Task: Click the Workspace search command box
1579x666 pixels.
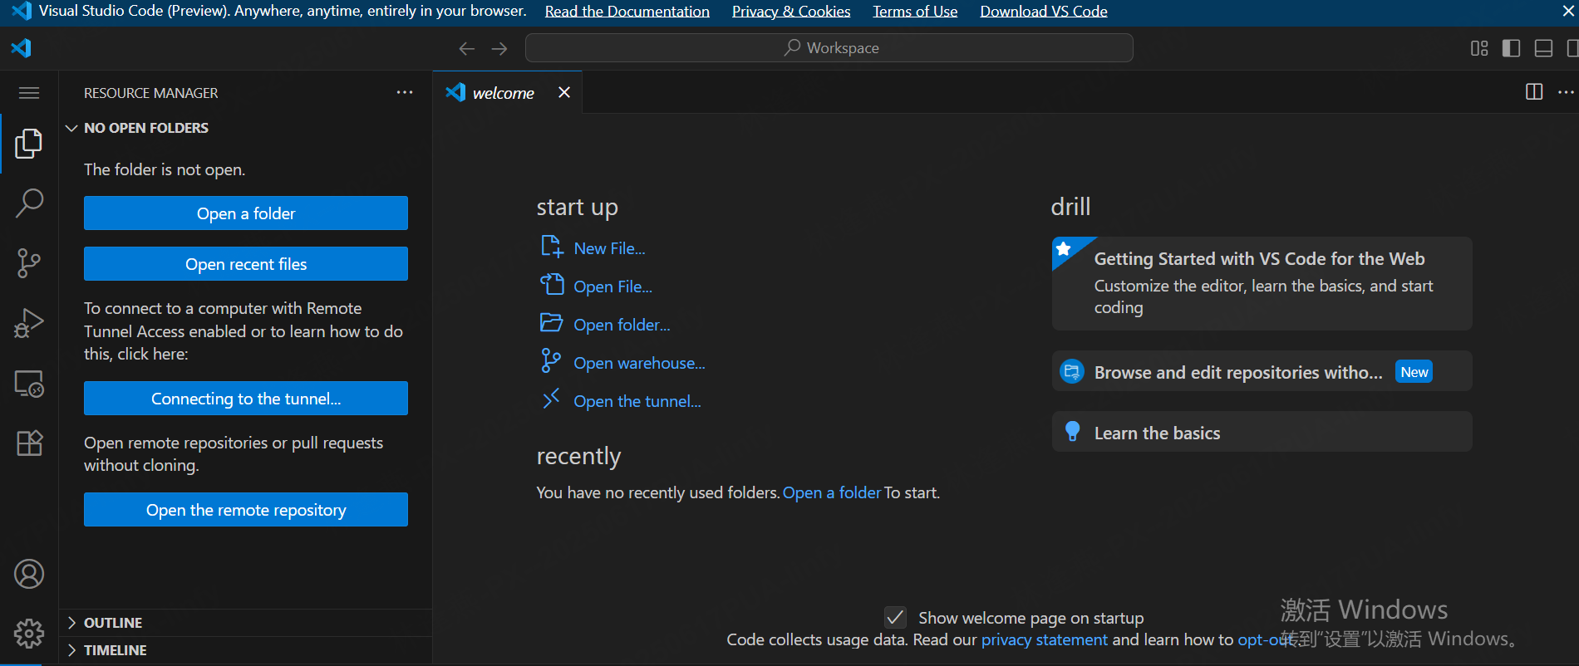Action: (829, 48)
